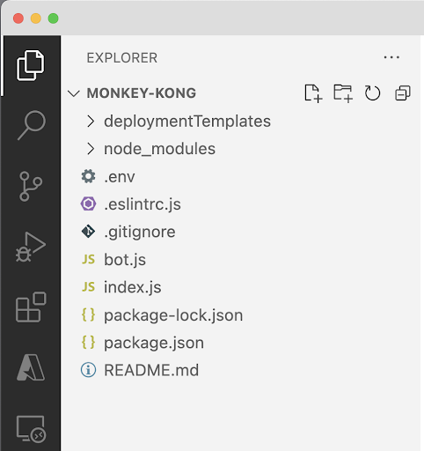The width and height of the screenshot is (424, 451).
Task: Click the New Folder icon
Action: (343, 93)
